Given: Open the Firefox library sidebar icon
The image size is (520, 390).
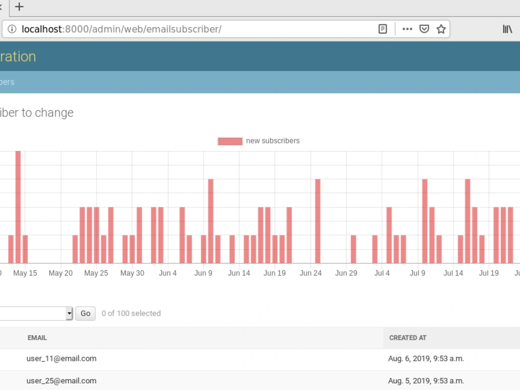Looking at the screenshot, I should point(508,29).
